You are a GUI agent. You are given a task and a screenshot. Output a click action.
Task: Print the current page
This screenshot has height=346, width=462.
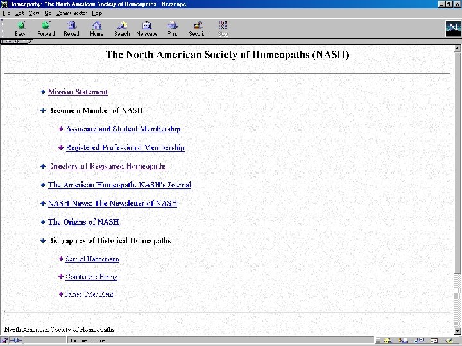click(173, 29)
